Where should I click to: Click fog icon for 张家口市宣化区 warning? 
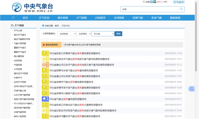point(45,105)
